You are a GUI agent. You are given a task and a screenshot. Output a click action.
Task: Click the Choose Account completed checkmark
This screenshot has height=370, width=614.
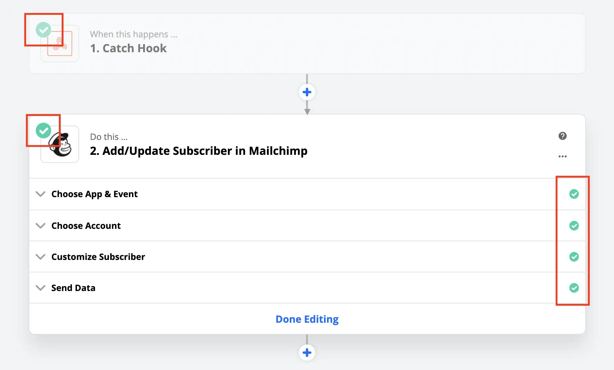tap(574, 225)
